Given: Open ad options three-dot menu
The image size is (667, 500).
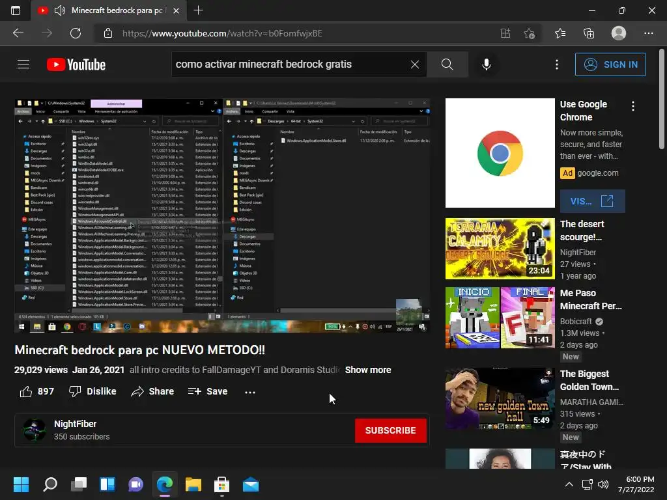Looking at the screenshot, I should [633, 106].
